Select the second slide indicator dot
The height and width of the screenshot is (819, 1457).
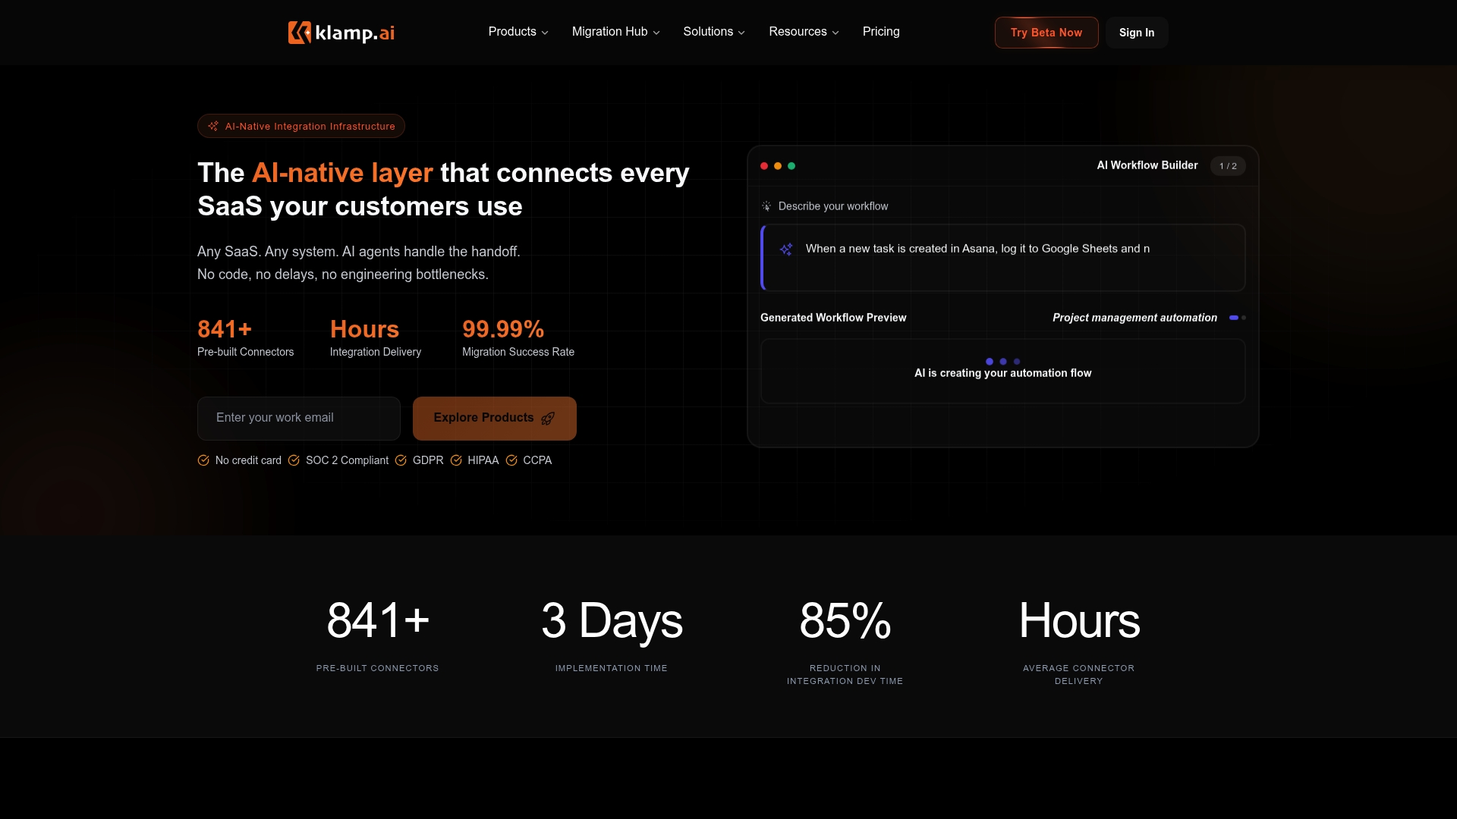click(x=1244, y=318)
